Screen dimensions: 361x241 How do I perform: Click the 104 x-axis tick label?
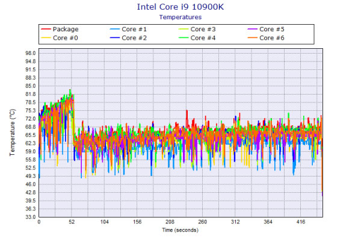(104, 222)
